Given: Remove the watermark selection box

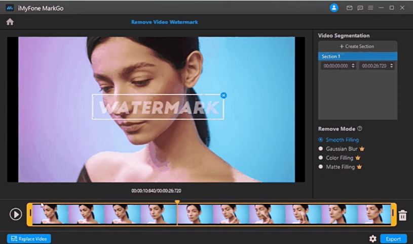Looking at the screenshot, I should (224, 95).
